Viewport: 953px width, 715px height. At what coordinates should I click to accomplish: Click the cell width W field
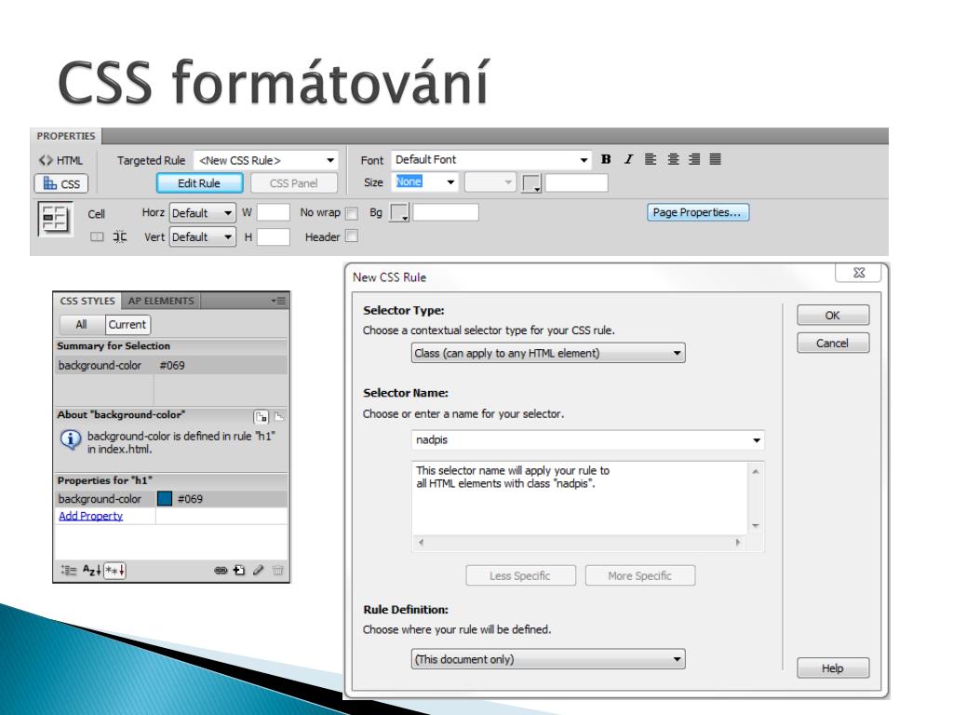274,213
